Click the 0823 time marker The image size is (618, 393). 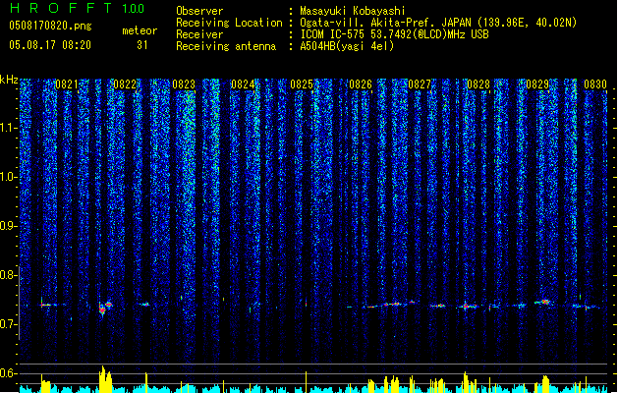pyautogui.click(x=184, y=84)
